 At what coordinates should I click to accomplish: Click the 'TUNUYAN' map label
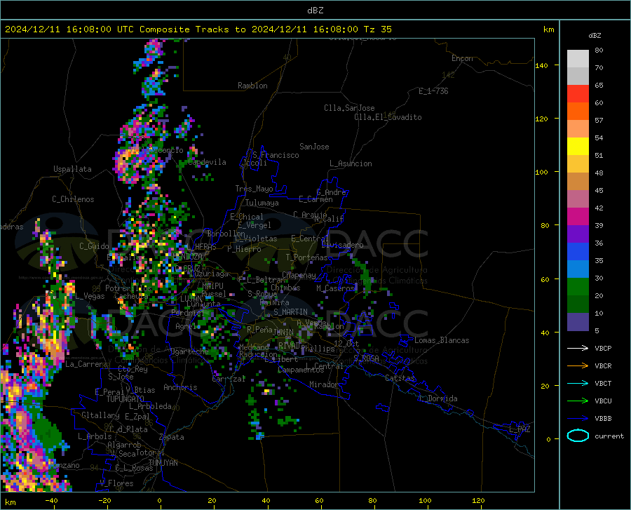click(163, 463)
